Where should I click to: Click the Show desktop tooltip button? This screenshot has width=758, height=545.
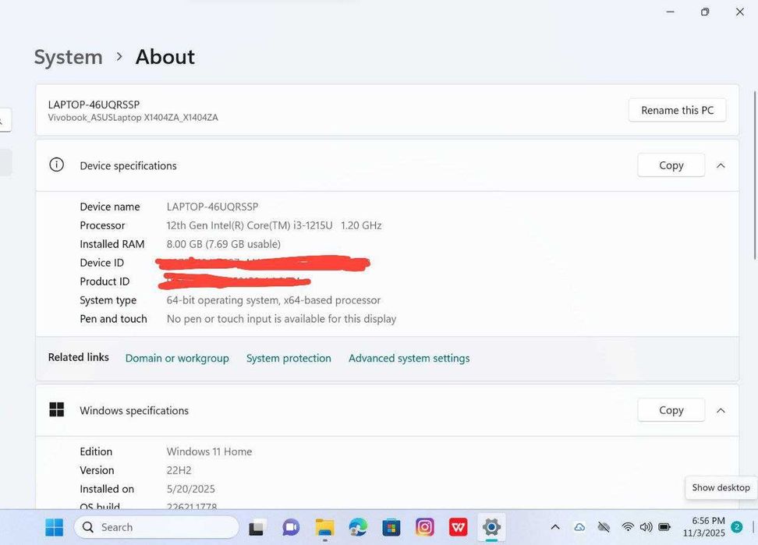(721, 487)
